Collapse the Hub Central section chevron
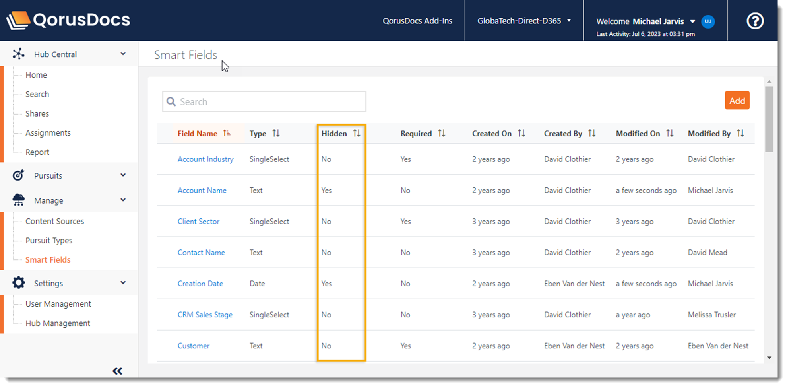 pos(123,54)
